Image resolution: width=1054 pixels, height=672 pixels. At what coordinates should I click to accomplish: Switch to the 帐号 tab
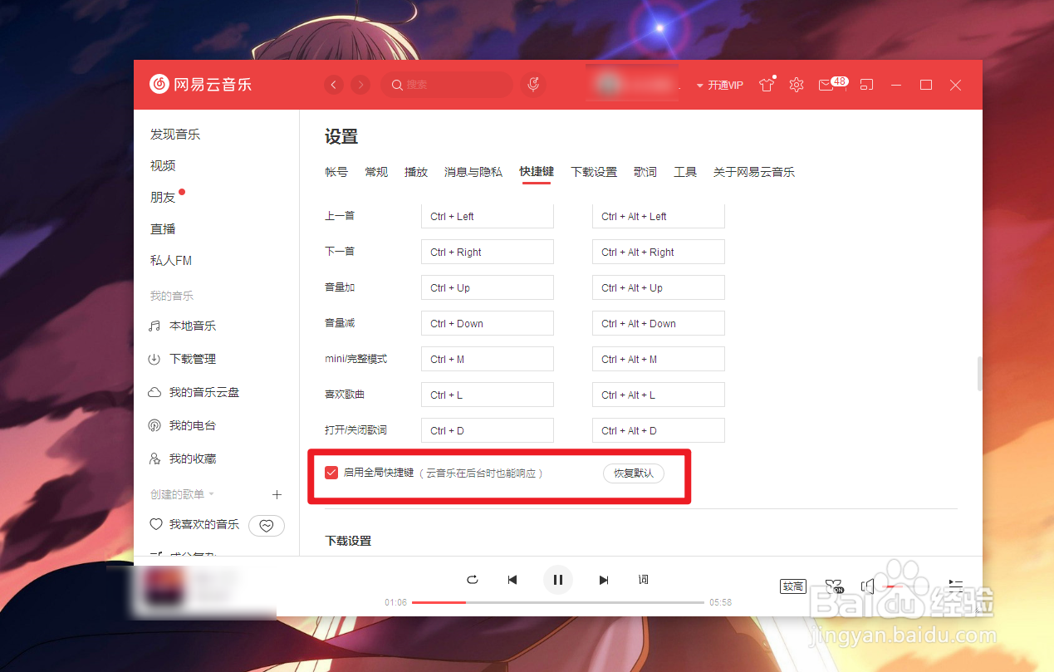pos(336,172)
